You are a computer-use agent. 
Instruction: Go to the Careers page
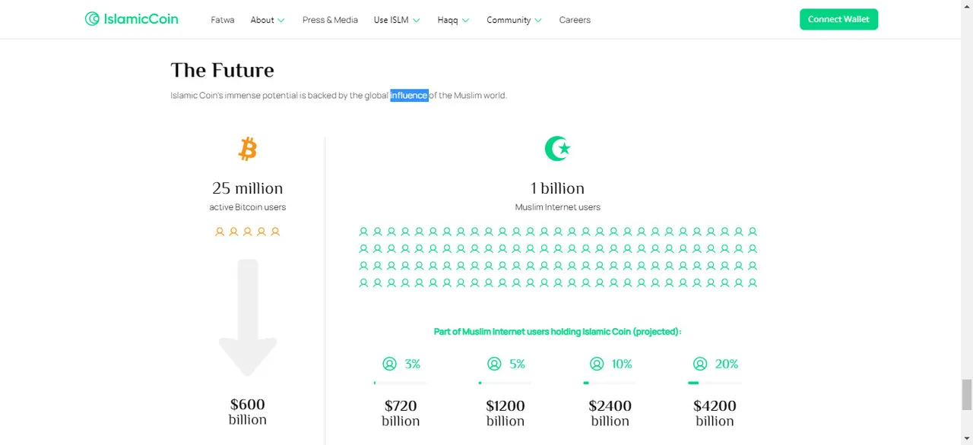click(x=575, y=20)
